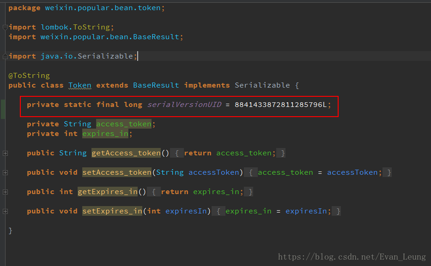Click the underlined Token class name

pos(80,85)
